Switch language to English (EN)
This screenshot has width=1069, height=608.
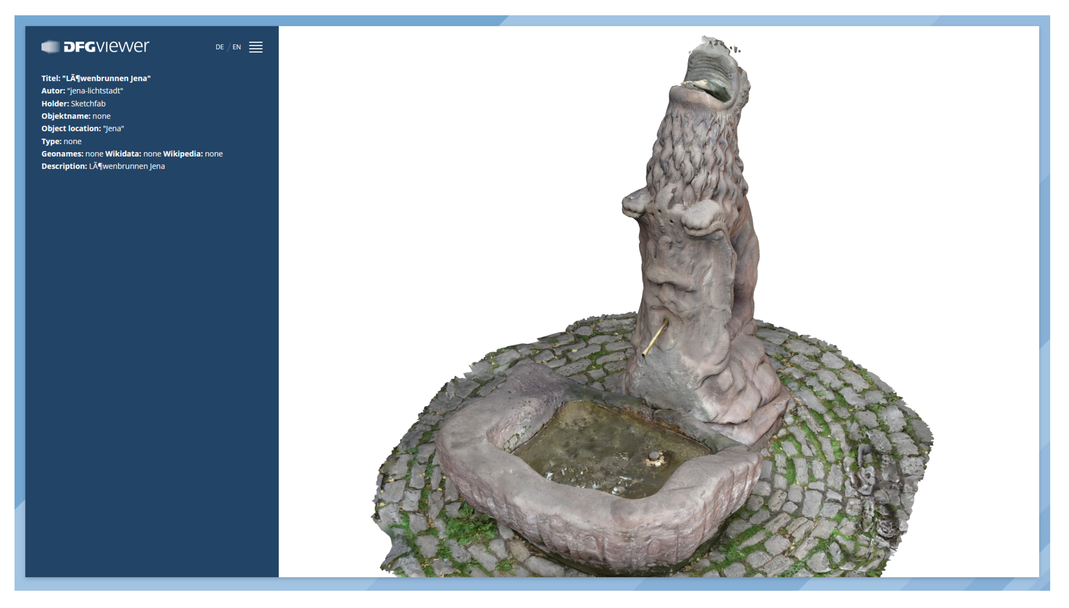pos(237,47)
